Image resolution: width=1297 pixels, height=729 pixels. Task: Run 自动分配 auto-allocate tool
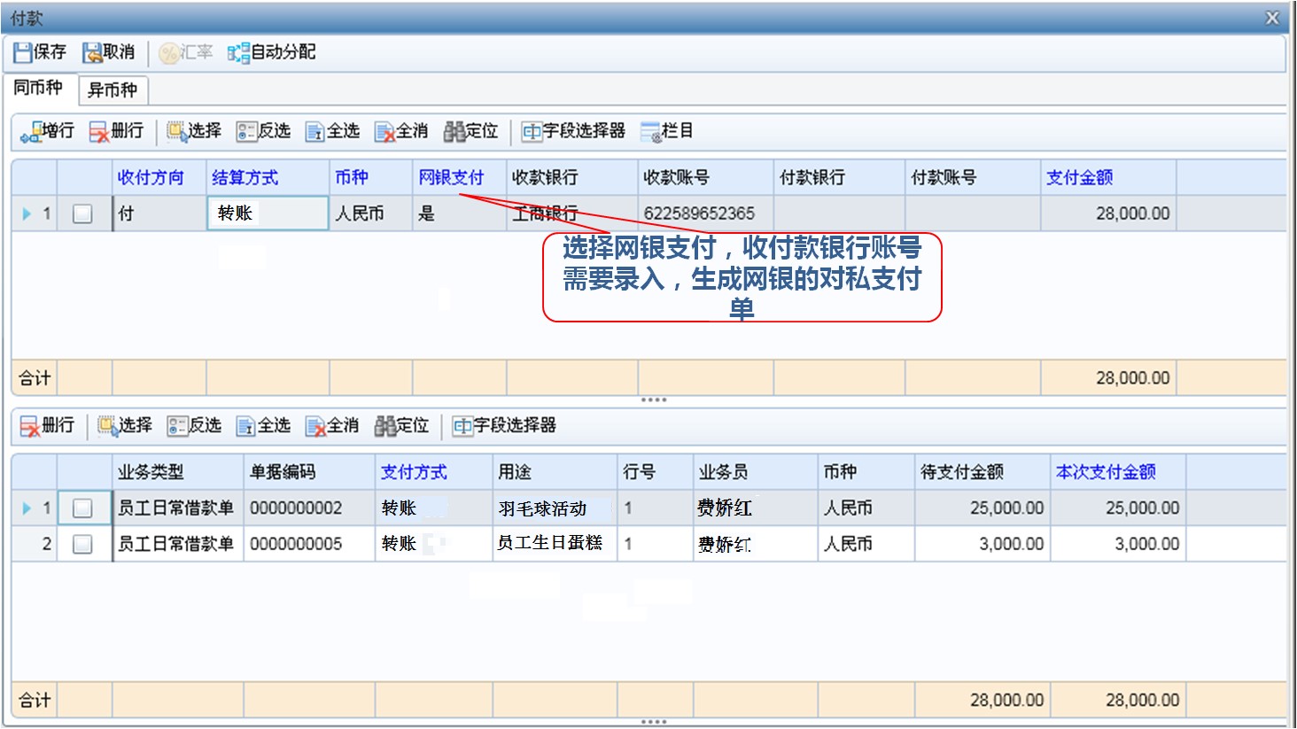coord(238,53)
